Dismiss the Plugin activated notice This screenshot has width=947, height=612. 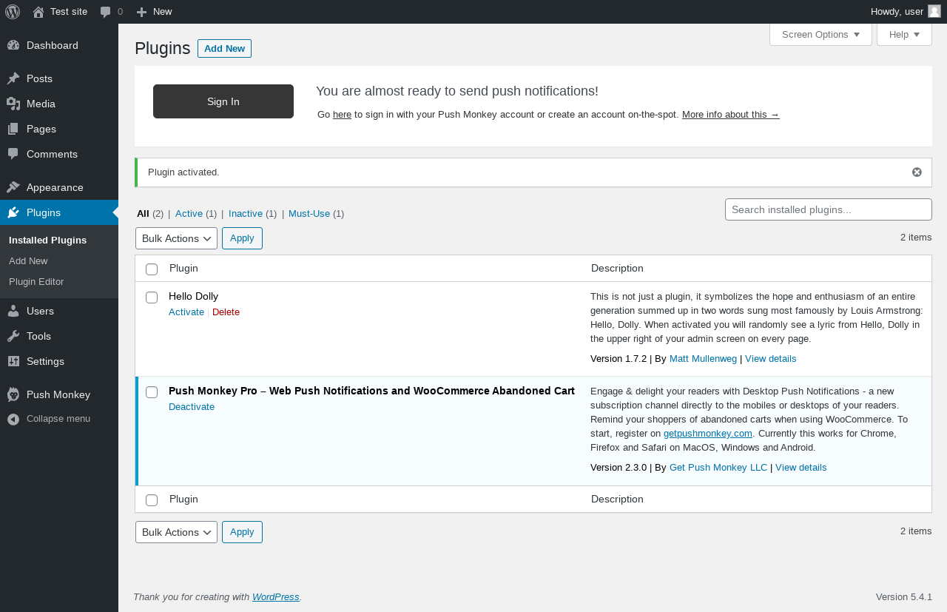[x=917, y=172]
